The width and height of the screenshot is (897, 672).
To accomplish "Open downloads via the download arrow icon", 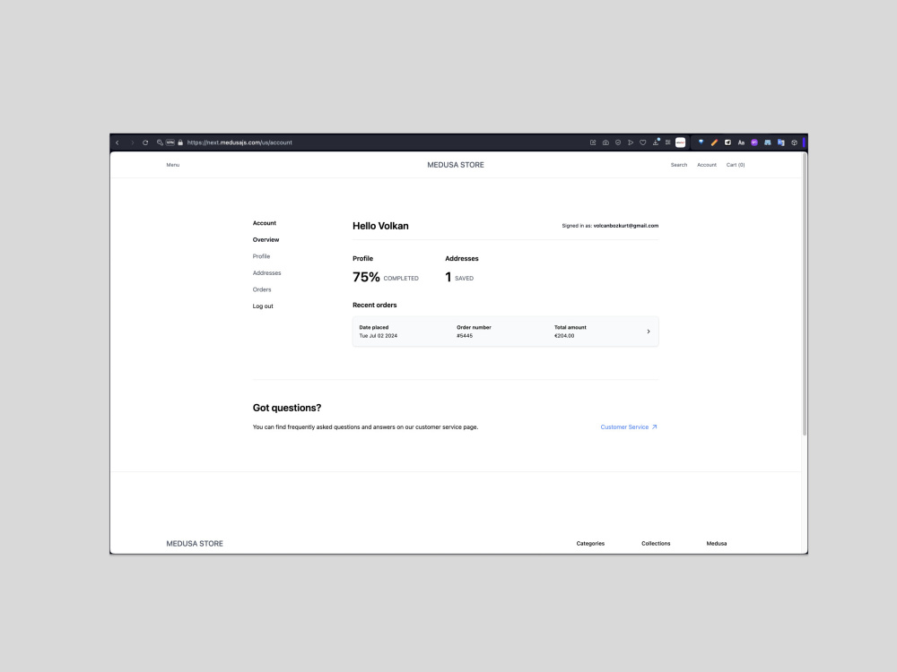I will (x=656, y=142).
